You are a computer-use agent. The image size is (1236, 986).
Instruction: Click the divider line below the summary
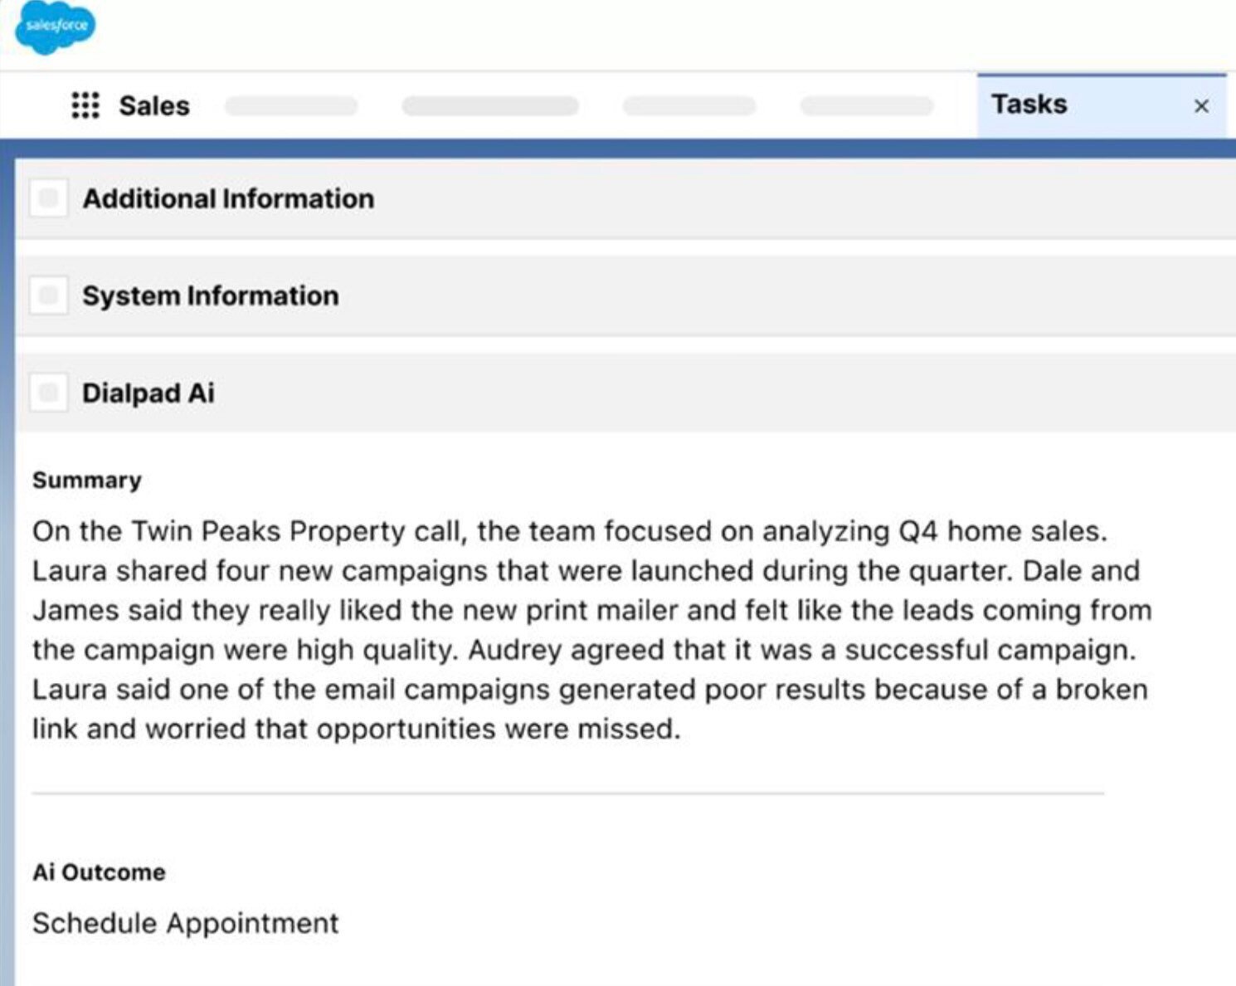point(568,793)
